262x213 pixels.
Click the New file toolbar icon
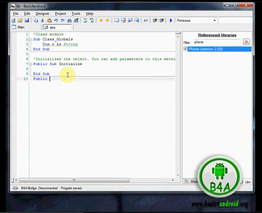(13, 21)
